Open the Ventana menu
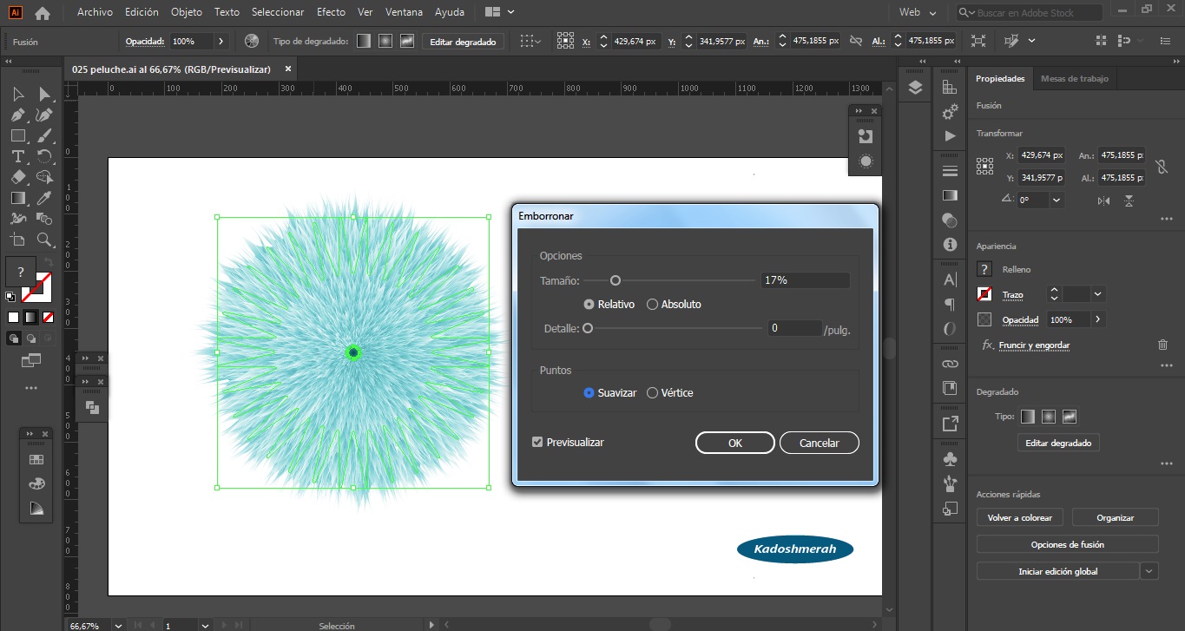1185x631 pixels. [x=403, y=12]
